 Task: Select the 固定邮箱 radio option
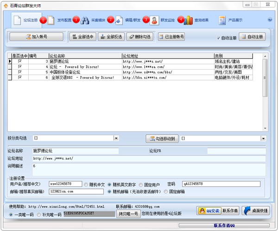(166, 192)
